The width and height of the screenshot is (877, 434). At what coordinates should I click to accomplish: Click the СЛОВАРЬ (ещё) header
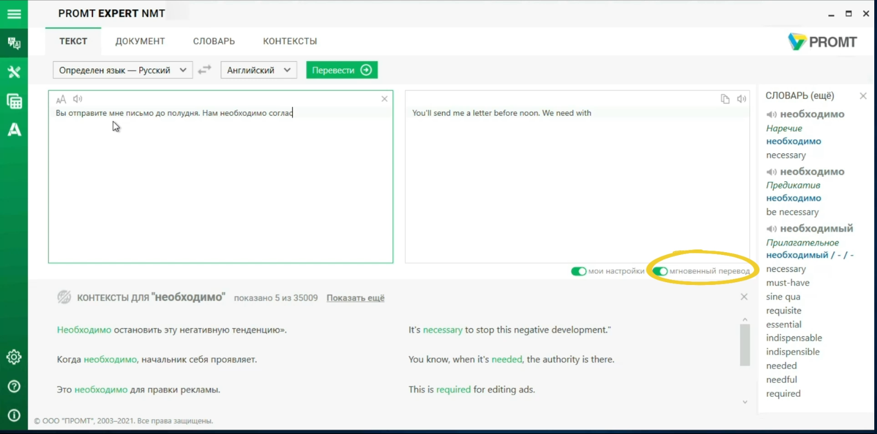pyautogui.click(x=800, y=96)
